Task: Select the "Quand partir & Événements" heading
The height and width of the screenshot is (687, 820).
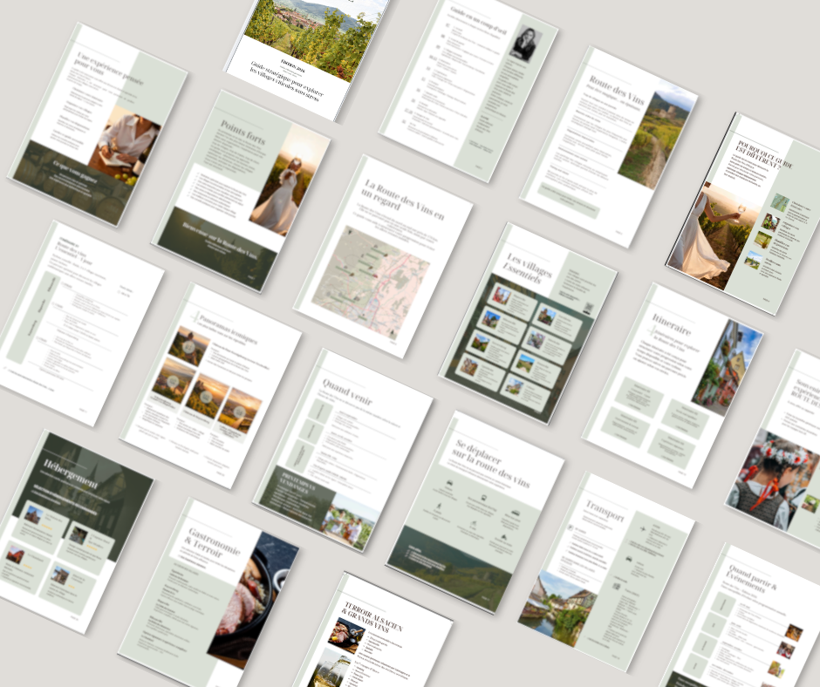Action: [751, 578]
